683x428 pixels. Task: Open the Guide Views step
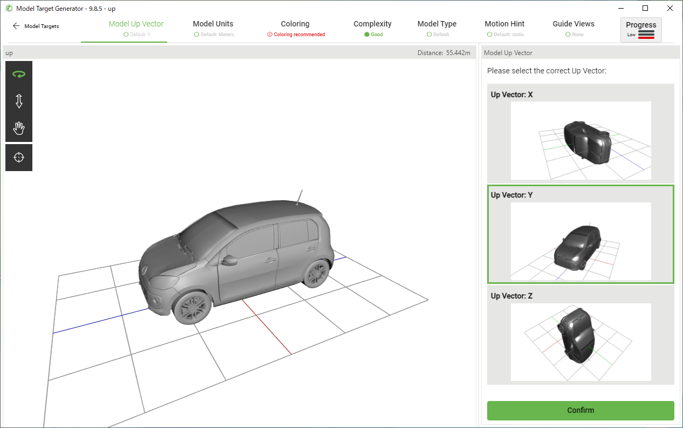(573, 24)
